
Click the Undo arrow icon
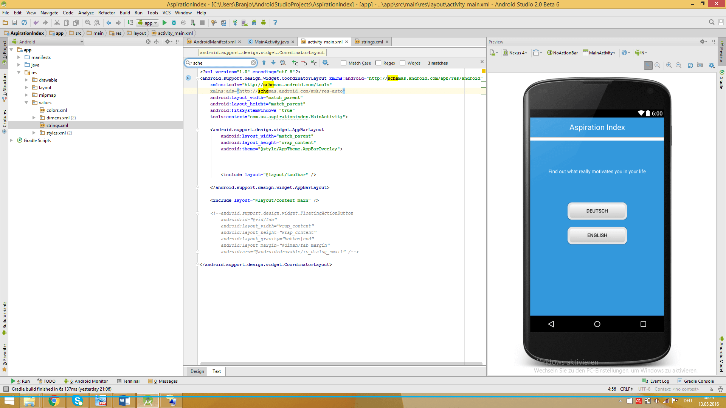(36, 23)
